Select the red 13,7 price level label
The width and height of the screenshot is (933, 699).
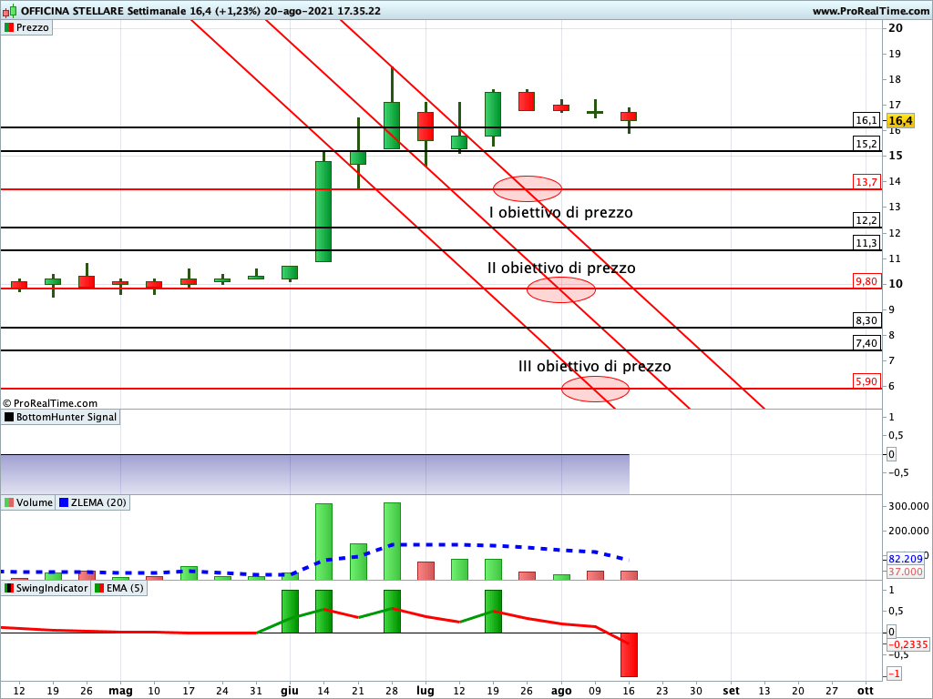coord(866,182)
